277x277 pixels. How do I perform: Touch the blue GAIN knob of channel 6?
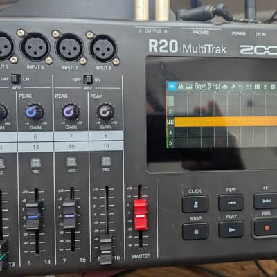coord(34,112)
